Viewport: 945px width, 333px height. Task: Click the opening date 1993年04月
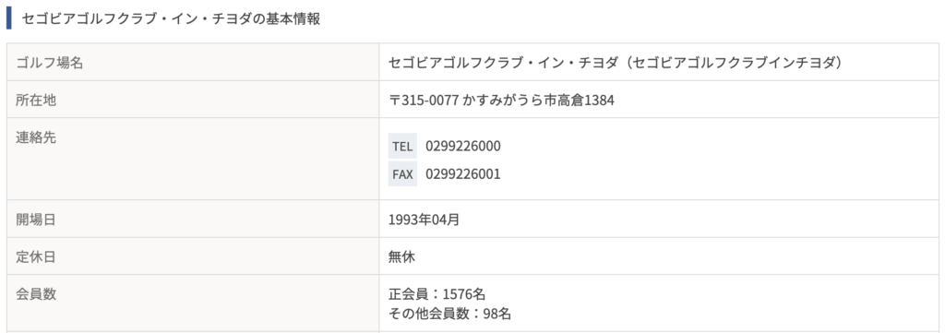425,220
